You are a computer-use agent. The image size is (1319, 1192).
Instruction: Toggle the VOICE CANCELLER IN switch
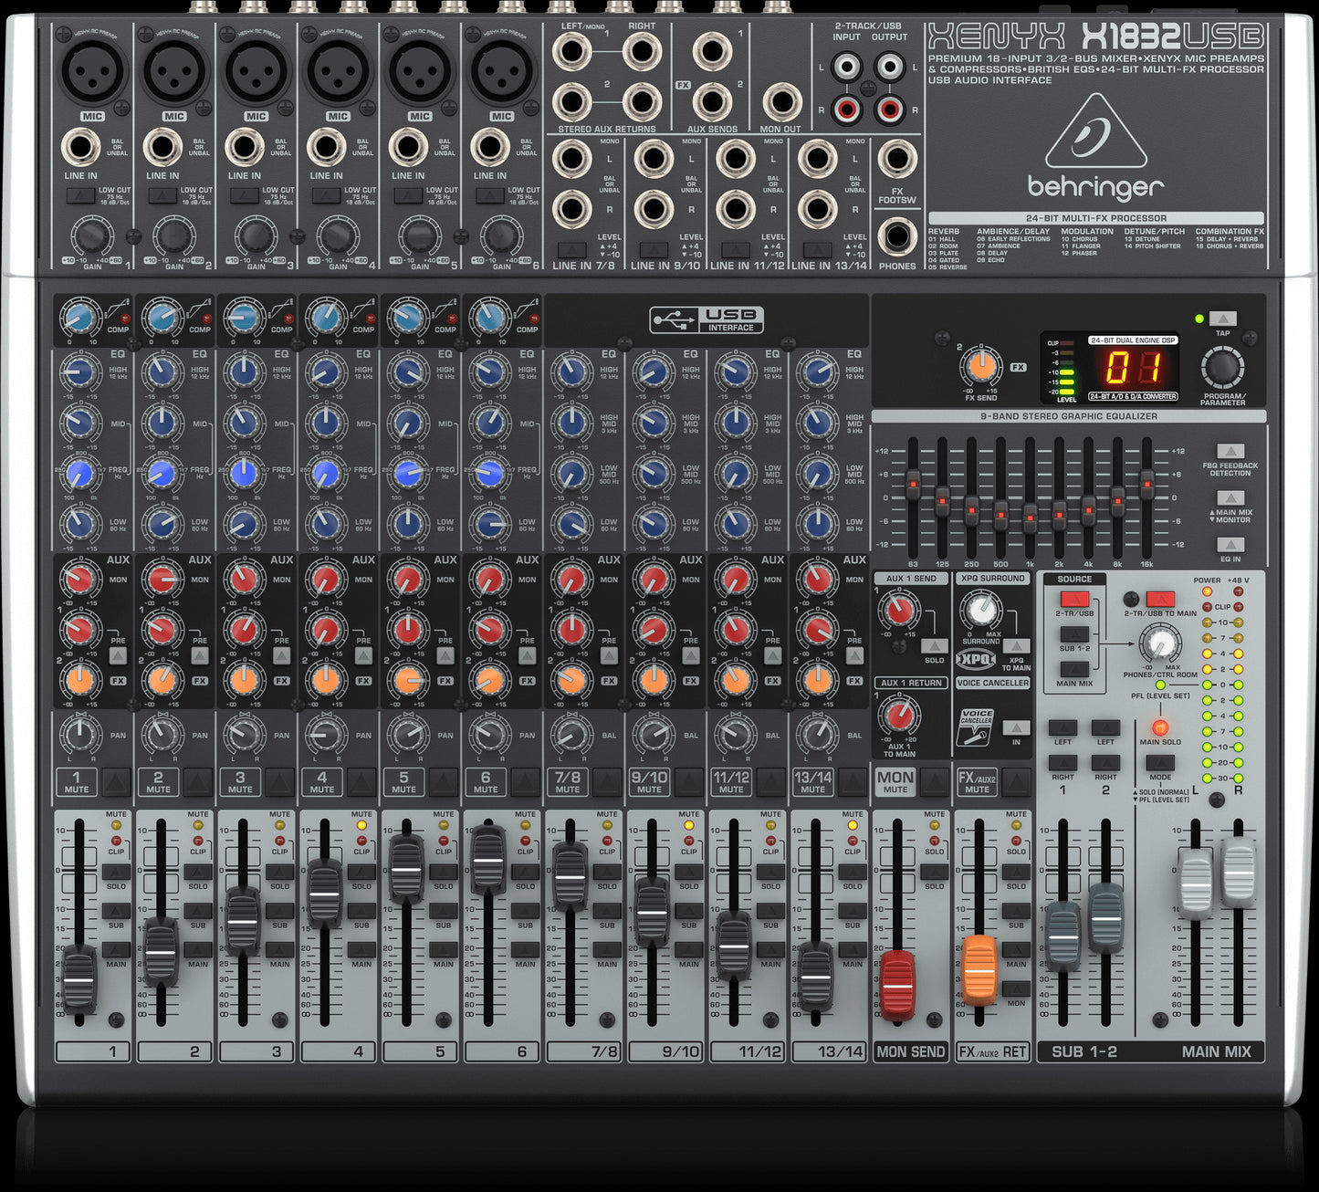click(1015, 727)
